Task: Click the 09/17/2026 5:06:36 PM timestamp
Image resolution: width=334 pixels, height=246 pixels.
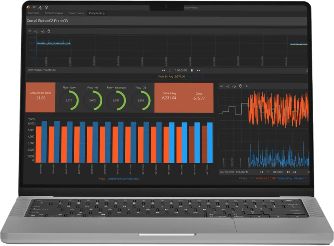Action: click(x=41, y=70)
